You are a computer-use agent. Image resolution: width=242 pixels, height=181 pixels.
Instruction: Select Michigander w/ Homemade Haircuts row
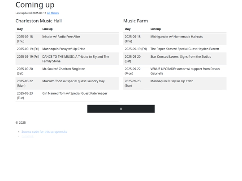175,39
